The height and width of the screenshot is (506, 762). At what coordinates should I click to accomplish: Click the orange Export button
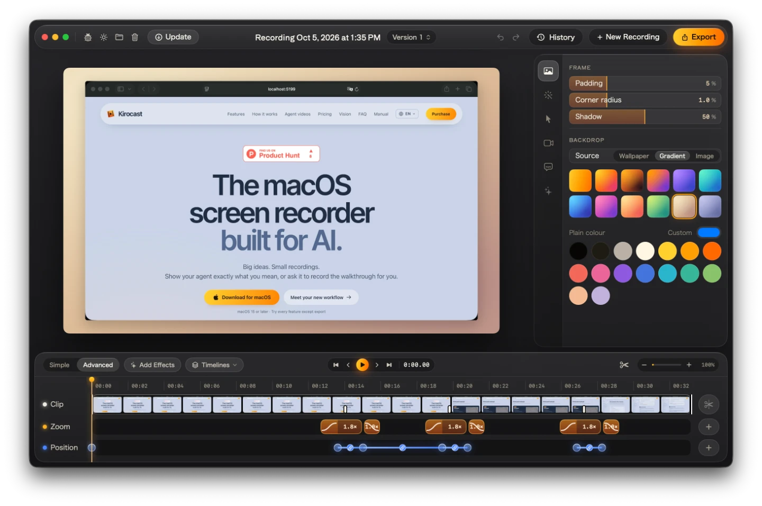(698, 37)
